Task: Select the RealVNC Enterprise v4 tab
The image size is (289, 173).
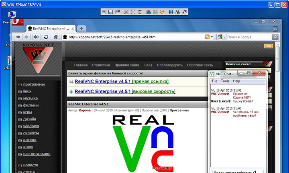Action: tap(51, 29)
